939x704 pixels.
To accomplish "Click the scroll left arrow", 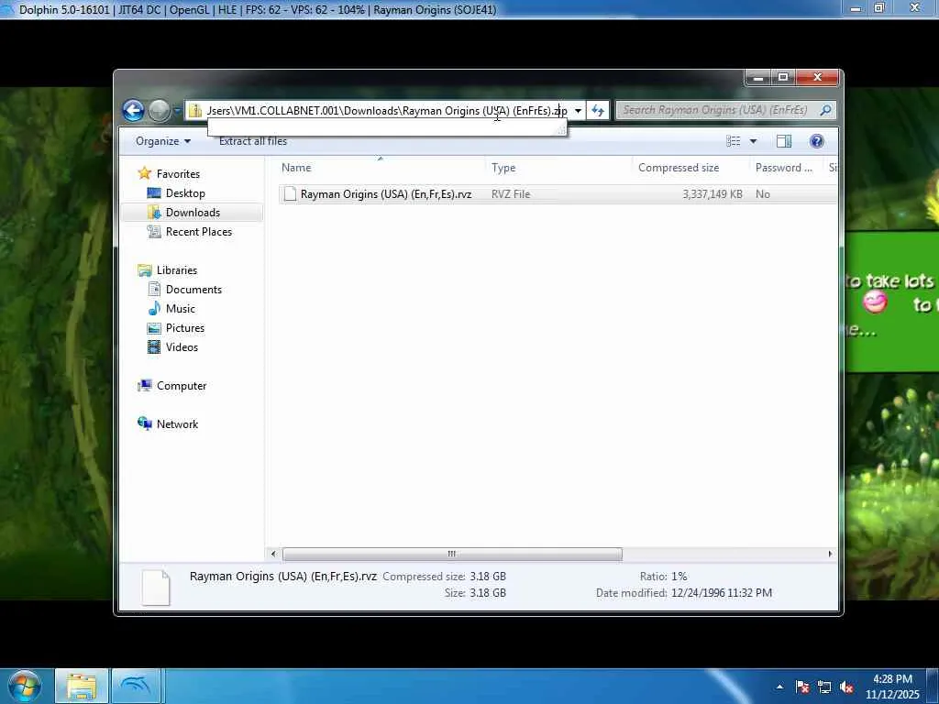I will (x=273, y=554).
